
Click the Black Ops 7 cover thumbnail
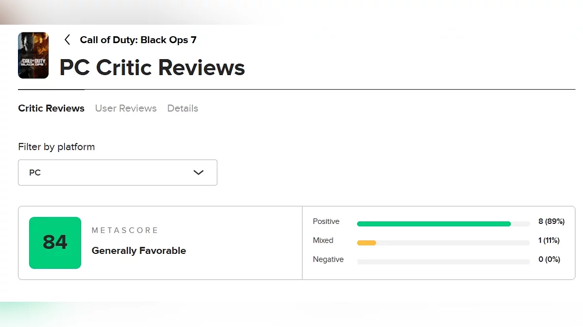tap(33, 55)
